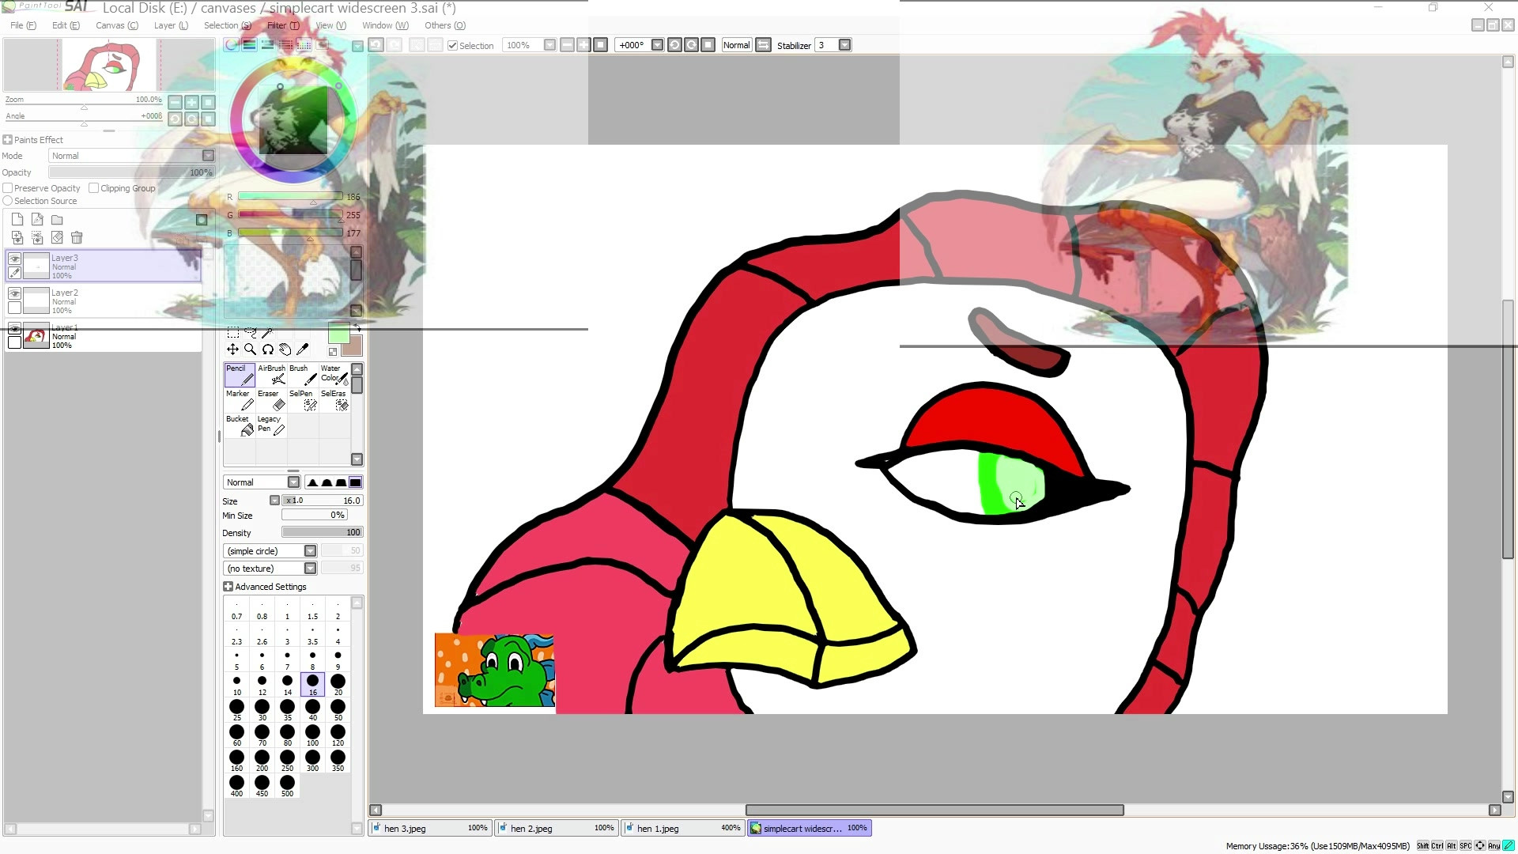Viewport: 1518px width, 854px height.
Task: Adjust the R color slider
Action: click(290, 197)
